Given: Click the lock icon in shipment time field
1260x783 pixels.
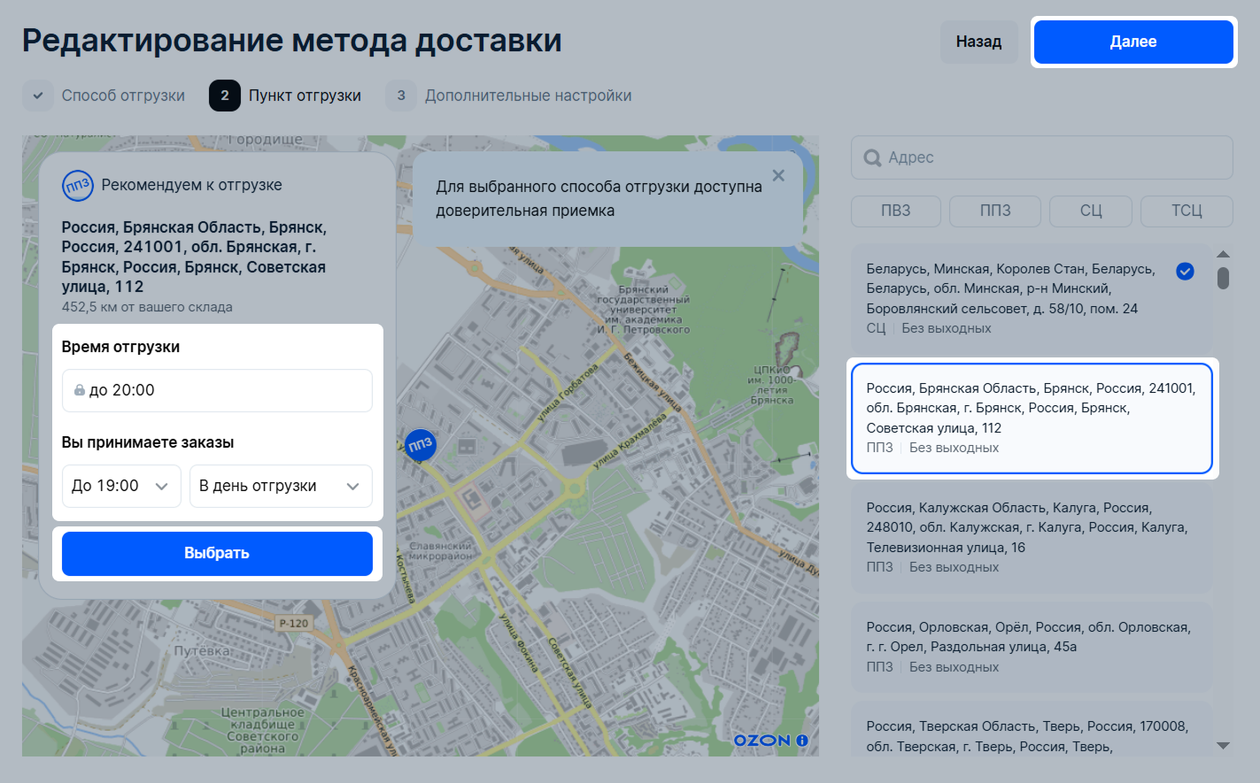Looking at the screenshot, I should [79, 390].
